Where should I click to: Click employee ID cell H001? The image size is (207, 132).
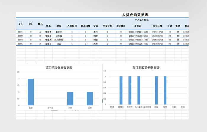point(20,32)
